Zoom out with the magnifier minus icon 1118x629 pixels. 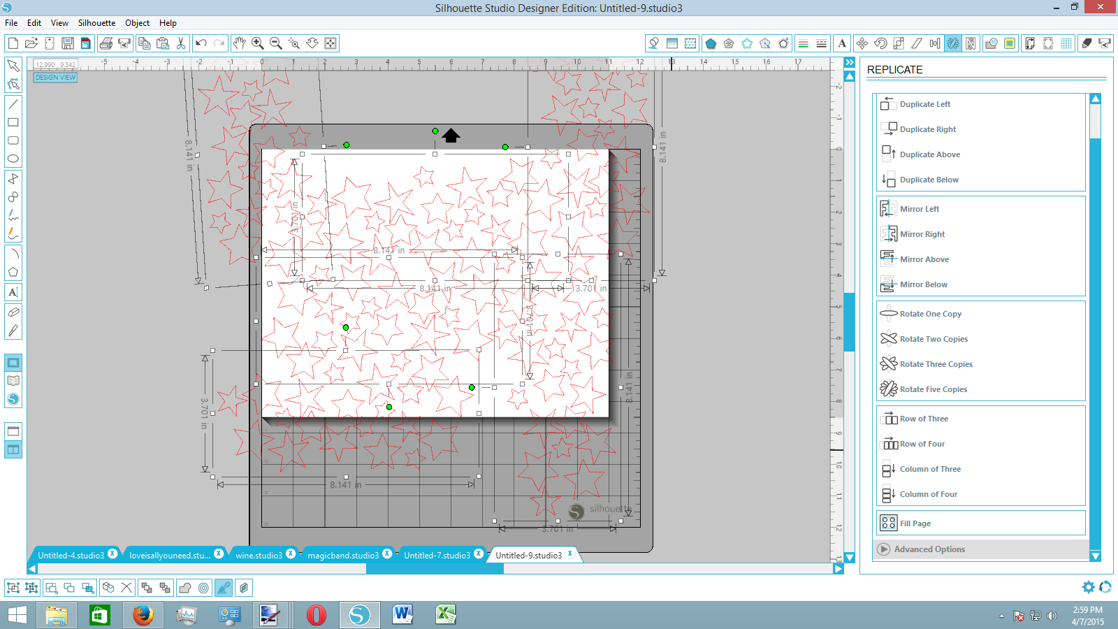coord(276,43)
